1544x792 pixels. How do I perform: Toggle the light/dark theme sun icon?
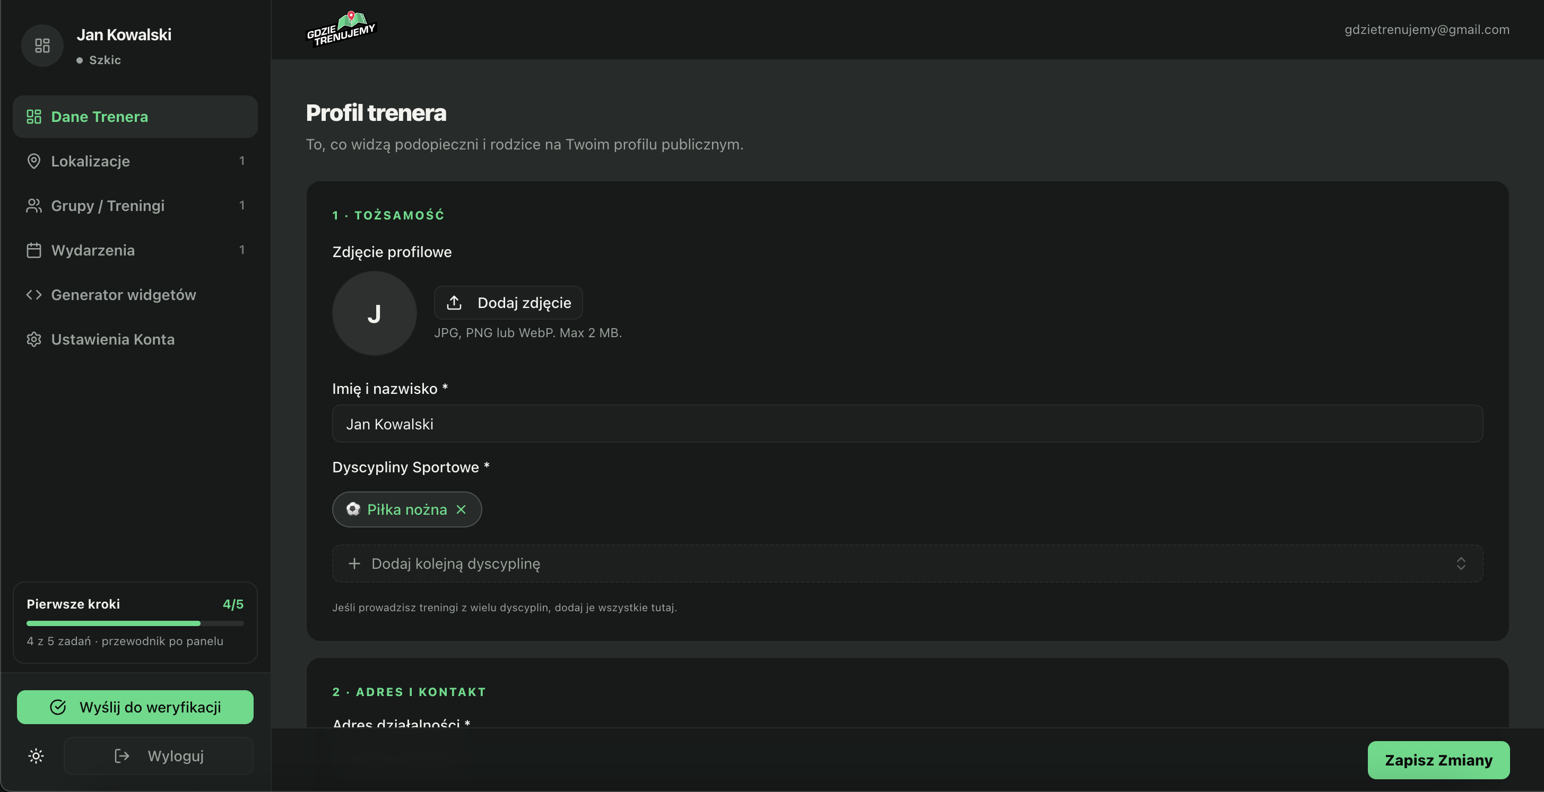tap(36, 756)
